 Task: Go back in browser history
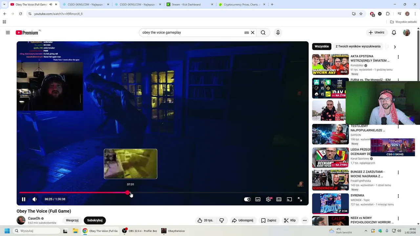coord(5,14)
